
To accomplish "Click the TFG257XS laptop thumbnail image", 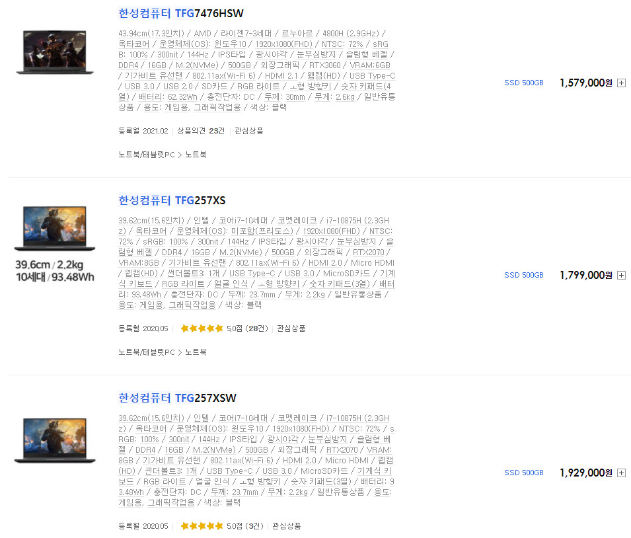I will pos(55,228).
